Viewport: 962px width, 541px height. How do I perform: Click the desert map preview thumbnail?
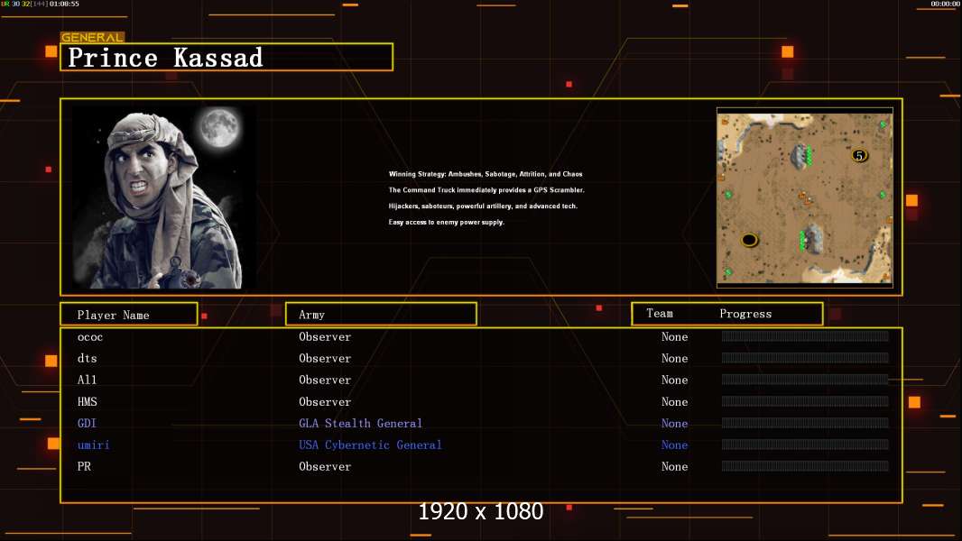(x=804, y=197)
